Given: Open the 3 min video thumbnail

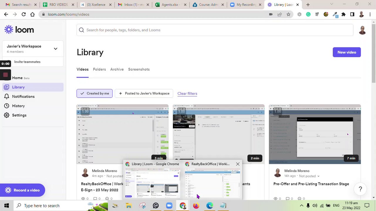Looking at the screenshot, I should point(122,134).
